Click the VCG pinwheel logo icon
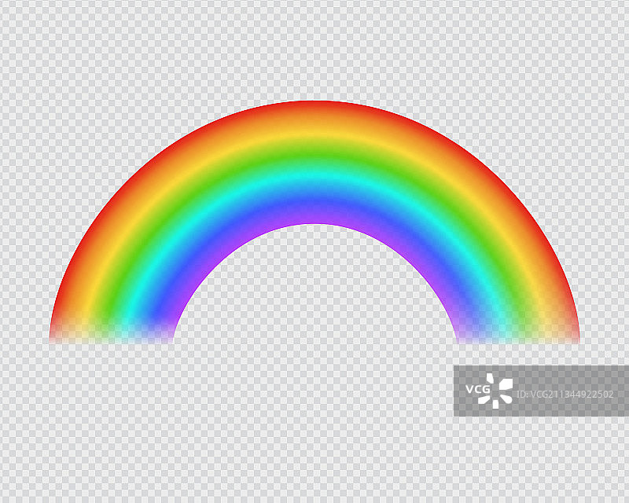Screen dimensions: 629x503 click(498, 391)
